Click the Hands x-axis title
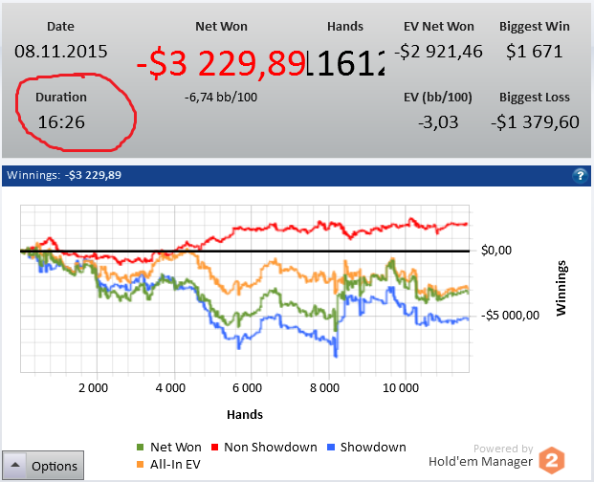594x482 pixels. [x=245, y=415]
